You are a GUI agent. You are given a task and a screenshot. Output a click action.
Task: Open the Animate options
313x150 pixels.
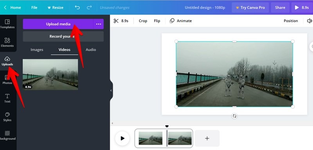click(x=180, y=21)
